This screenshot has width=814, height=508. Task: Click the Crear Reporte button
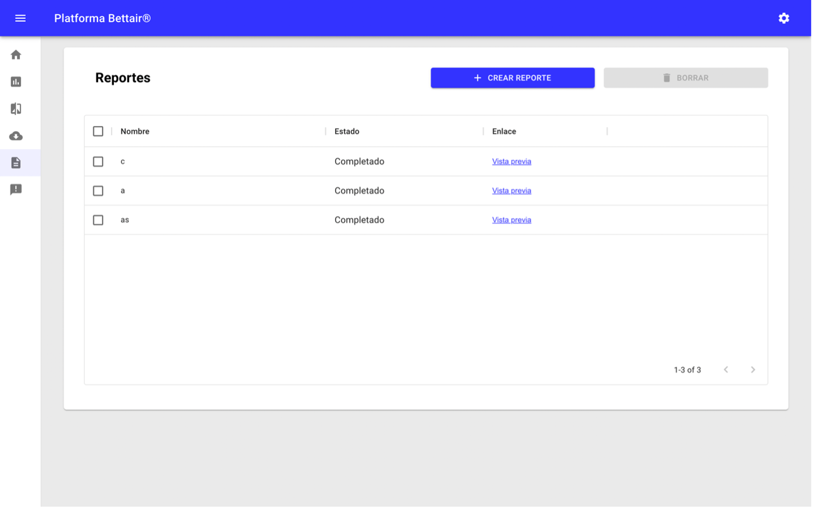(514, 78)
